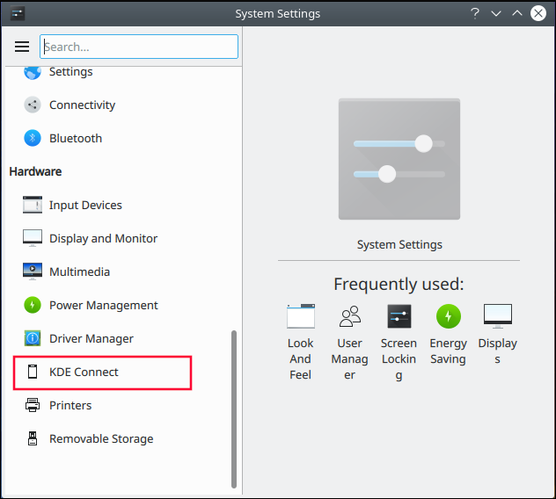
Task: Click inside the Search field
Action: (x=139, y=47)
